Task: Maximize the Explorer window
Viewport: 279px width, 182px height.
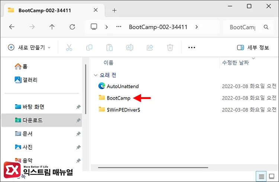Action: pyautogui.click(x=249, y=6)
